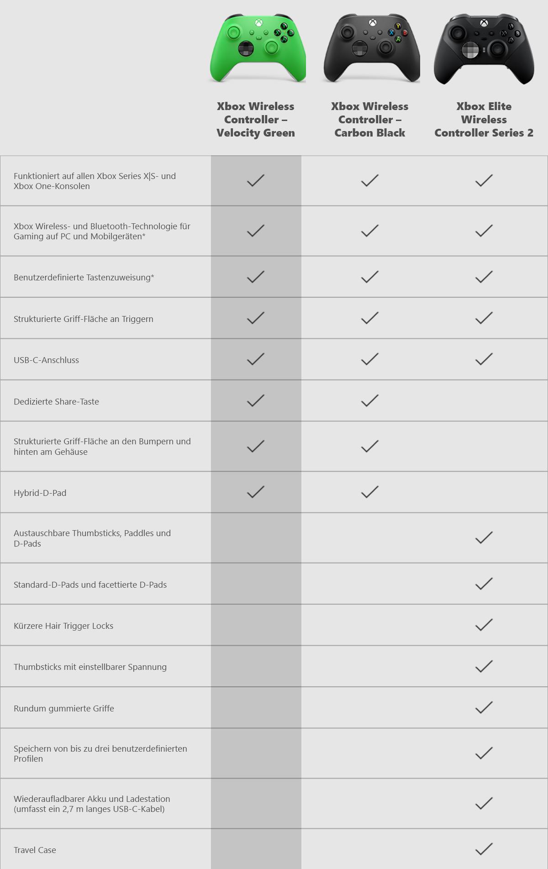The width and height of the screenshot is (548, 869).
Task: Click the Benutzerdefinierte Tastenzuweisung feature label
Action: (84, 278)
